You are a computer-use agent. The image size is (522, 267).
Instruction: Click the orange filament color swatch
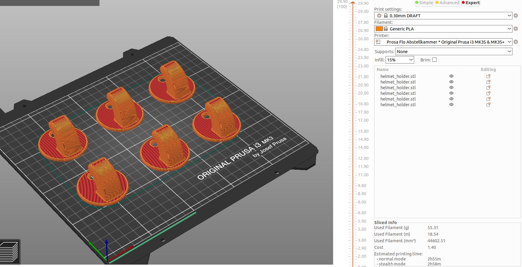(x=379, y=29)
